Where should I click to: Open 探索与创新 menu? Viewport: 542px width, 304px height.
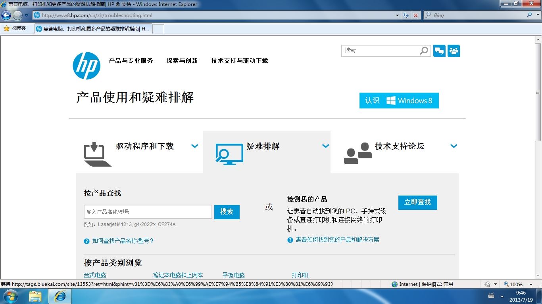pos(182,61)
